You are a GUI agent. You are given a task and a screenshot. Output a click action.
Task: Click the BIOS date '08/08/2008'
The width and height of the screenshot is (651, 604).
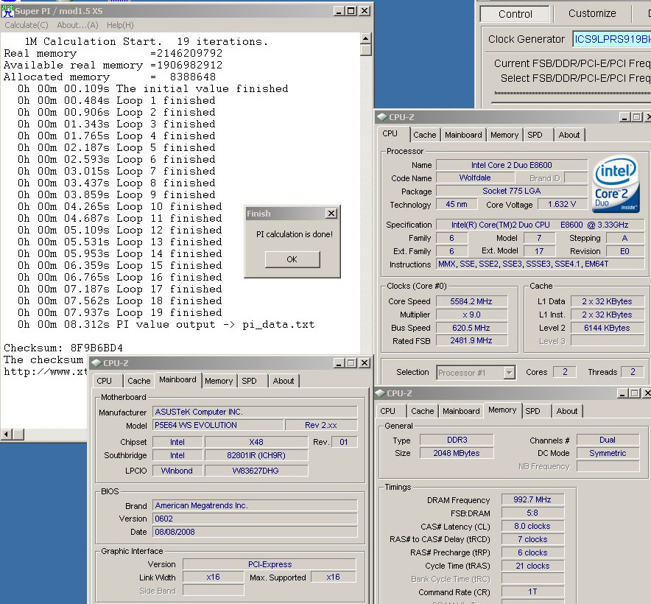coord(255,532)
